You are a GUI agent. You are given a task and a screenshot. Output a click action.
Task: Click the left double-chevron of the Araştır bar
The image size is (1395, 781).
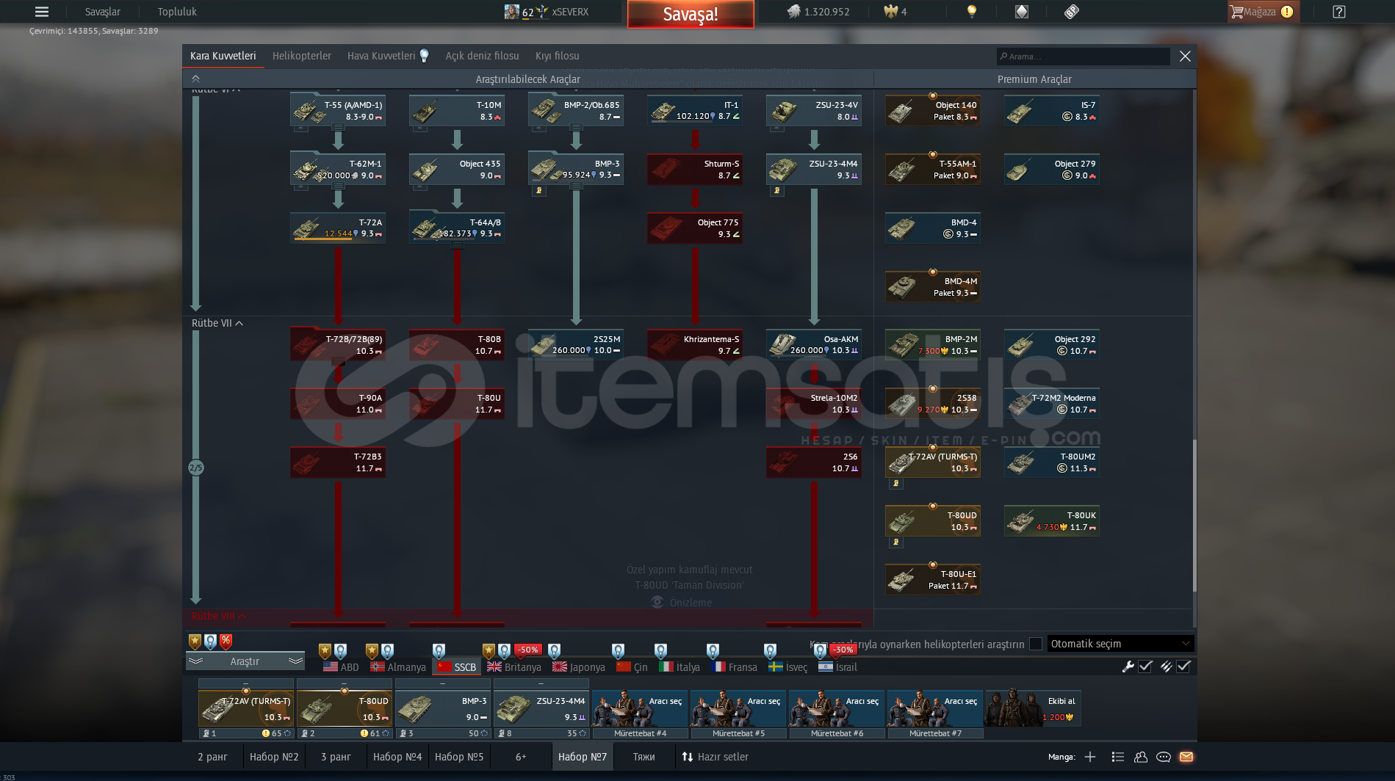[195, 661]
